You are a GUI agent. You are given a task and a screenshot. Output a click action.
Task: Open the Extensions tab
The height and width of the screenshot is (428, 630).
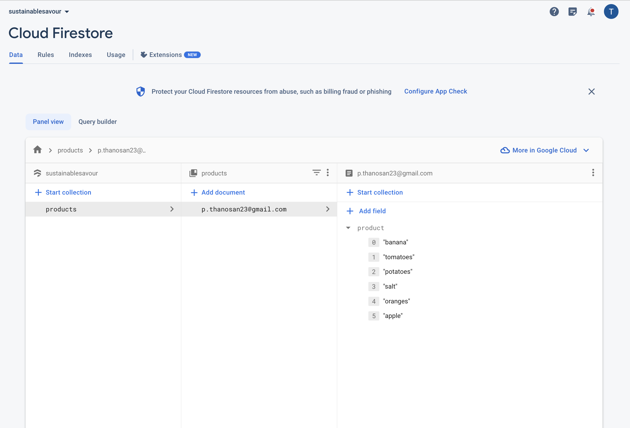165,55
